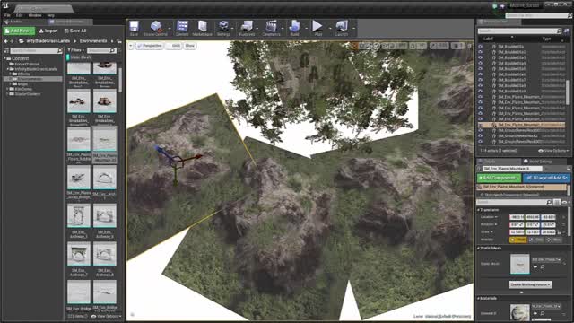The image size is (574, 323).
Task: Open the Marketplace toolbar icon
Action: pos(202,26)
